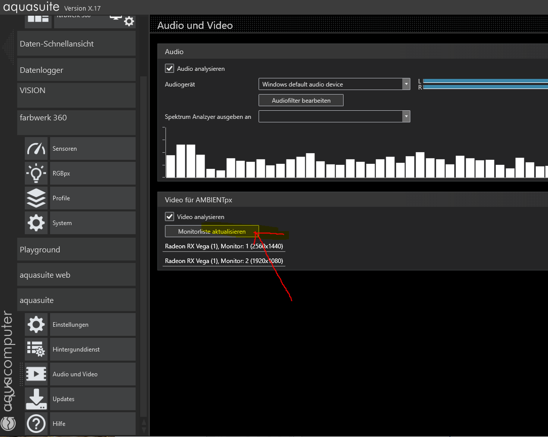Open the Sensoren gauge icon
This screenshot has width=548, height=437.
tap(36, 149)
